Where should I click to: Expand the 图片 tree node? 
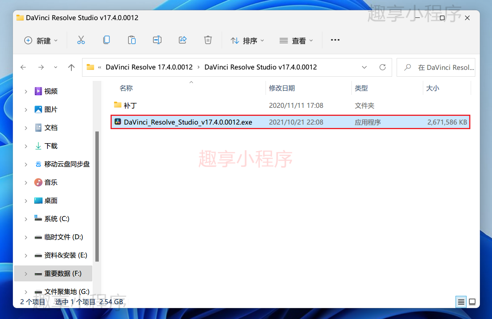point(26,109)
